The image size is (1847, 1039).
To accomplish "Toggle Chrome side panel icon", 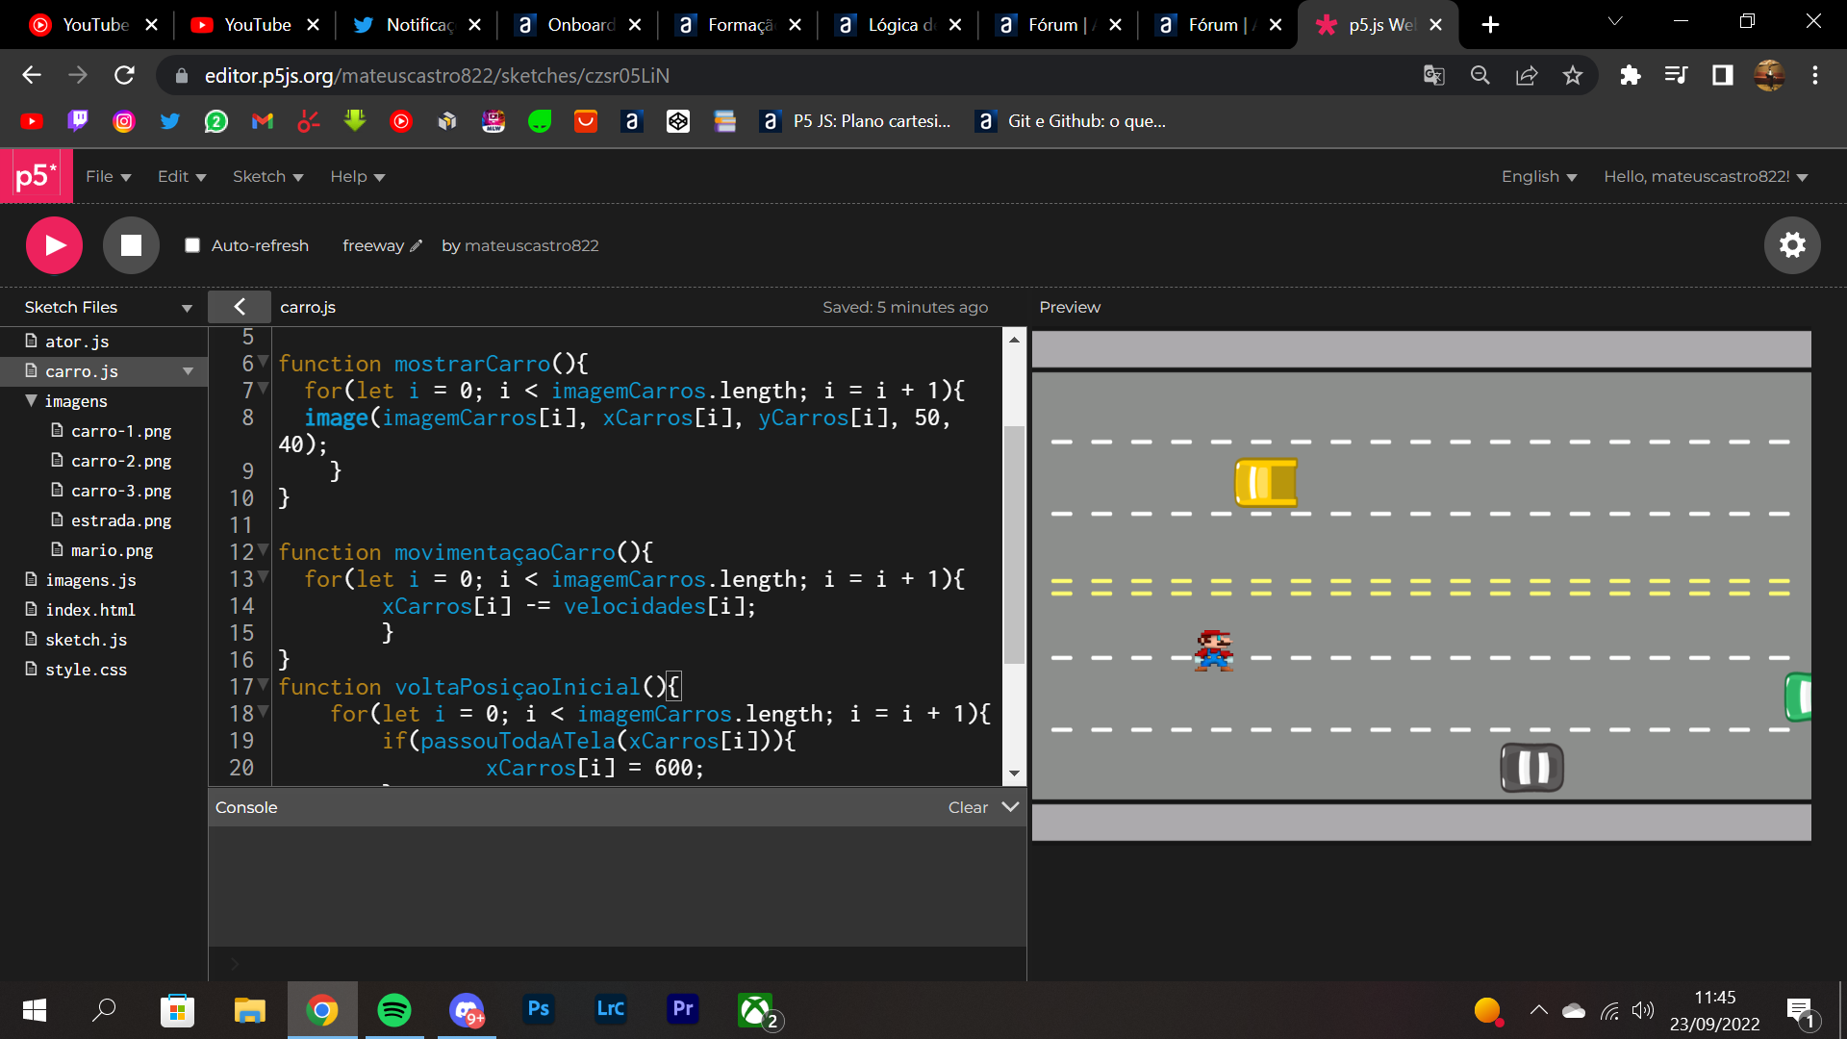I will click(x=1722, y=75).
